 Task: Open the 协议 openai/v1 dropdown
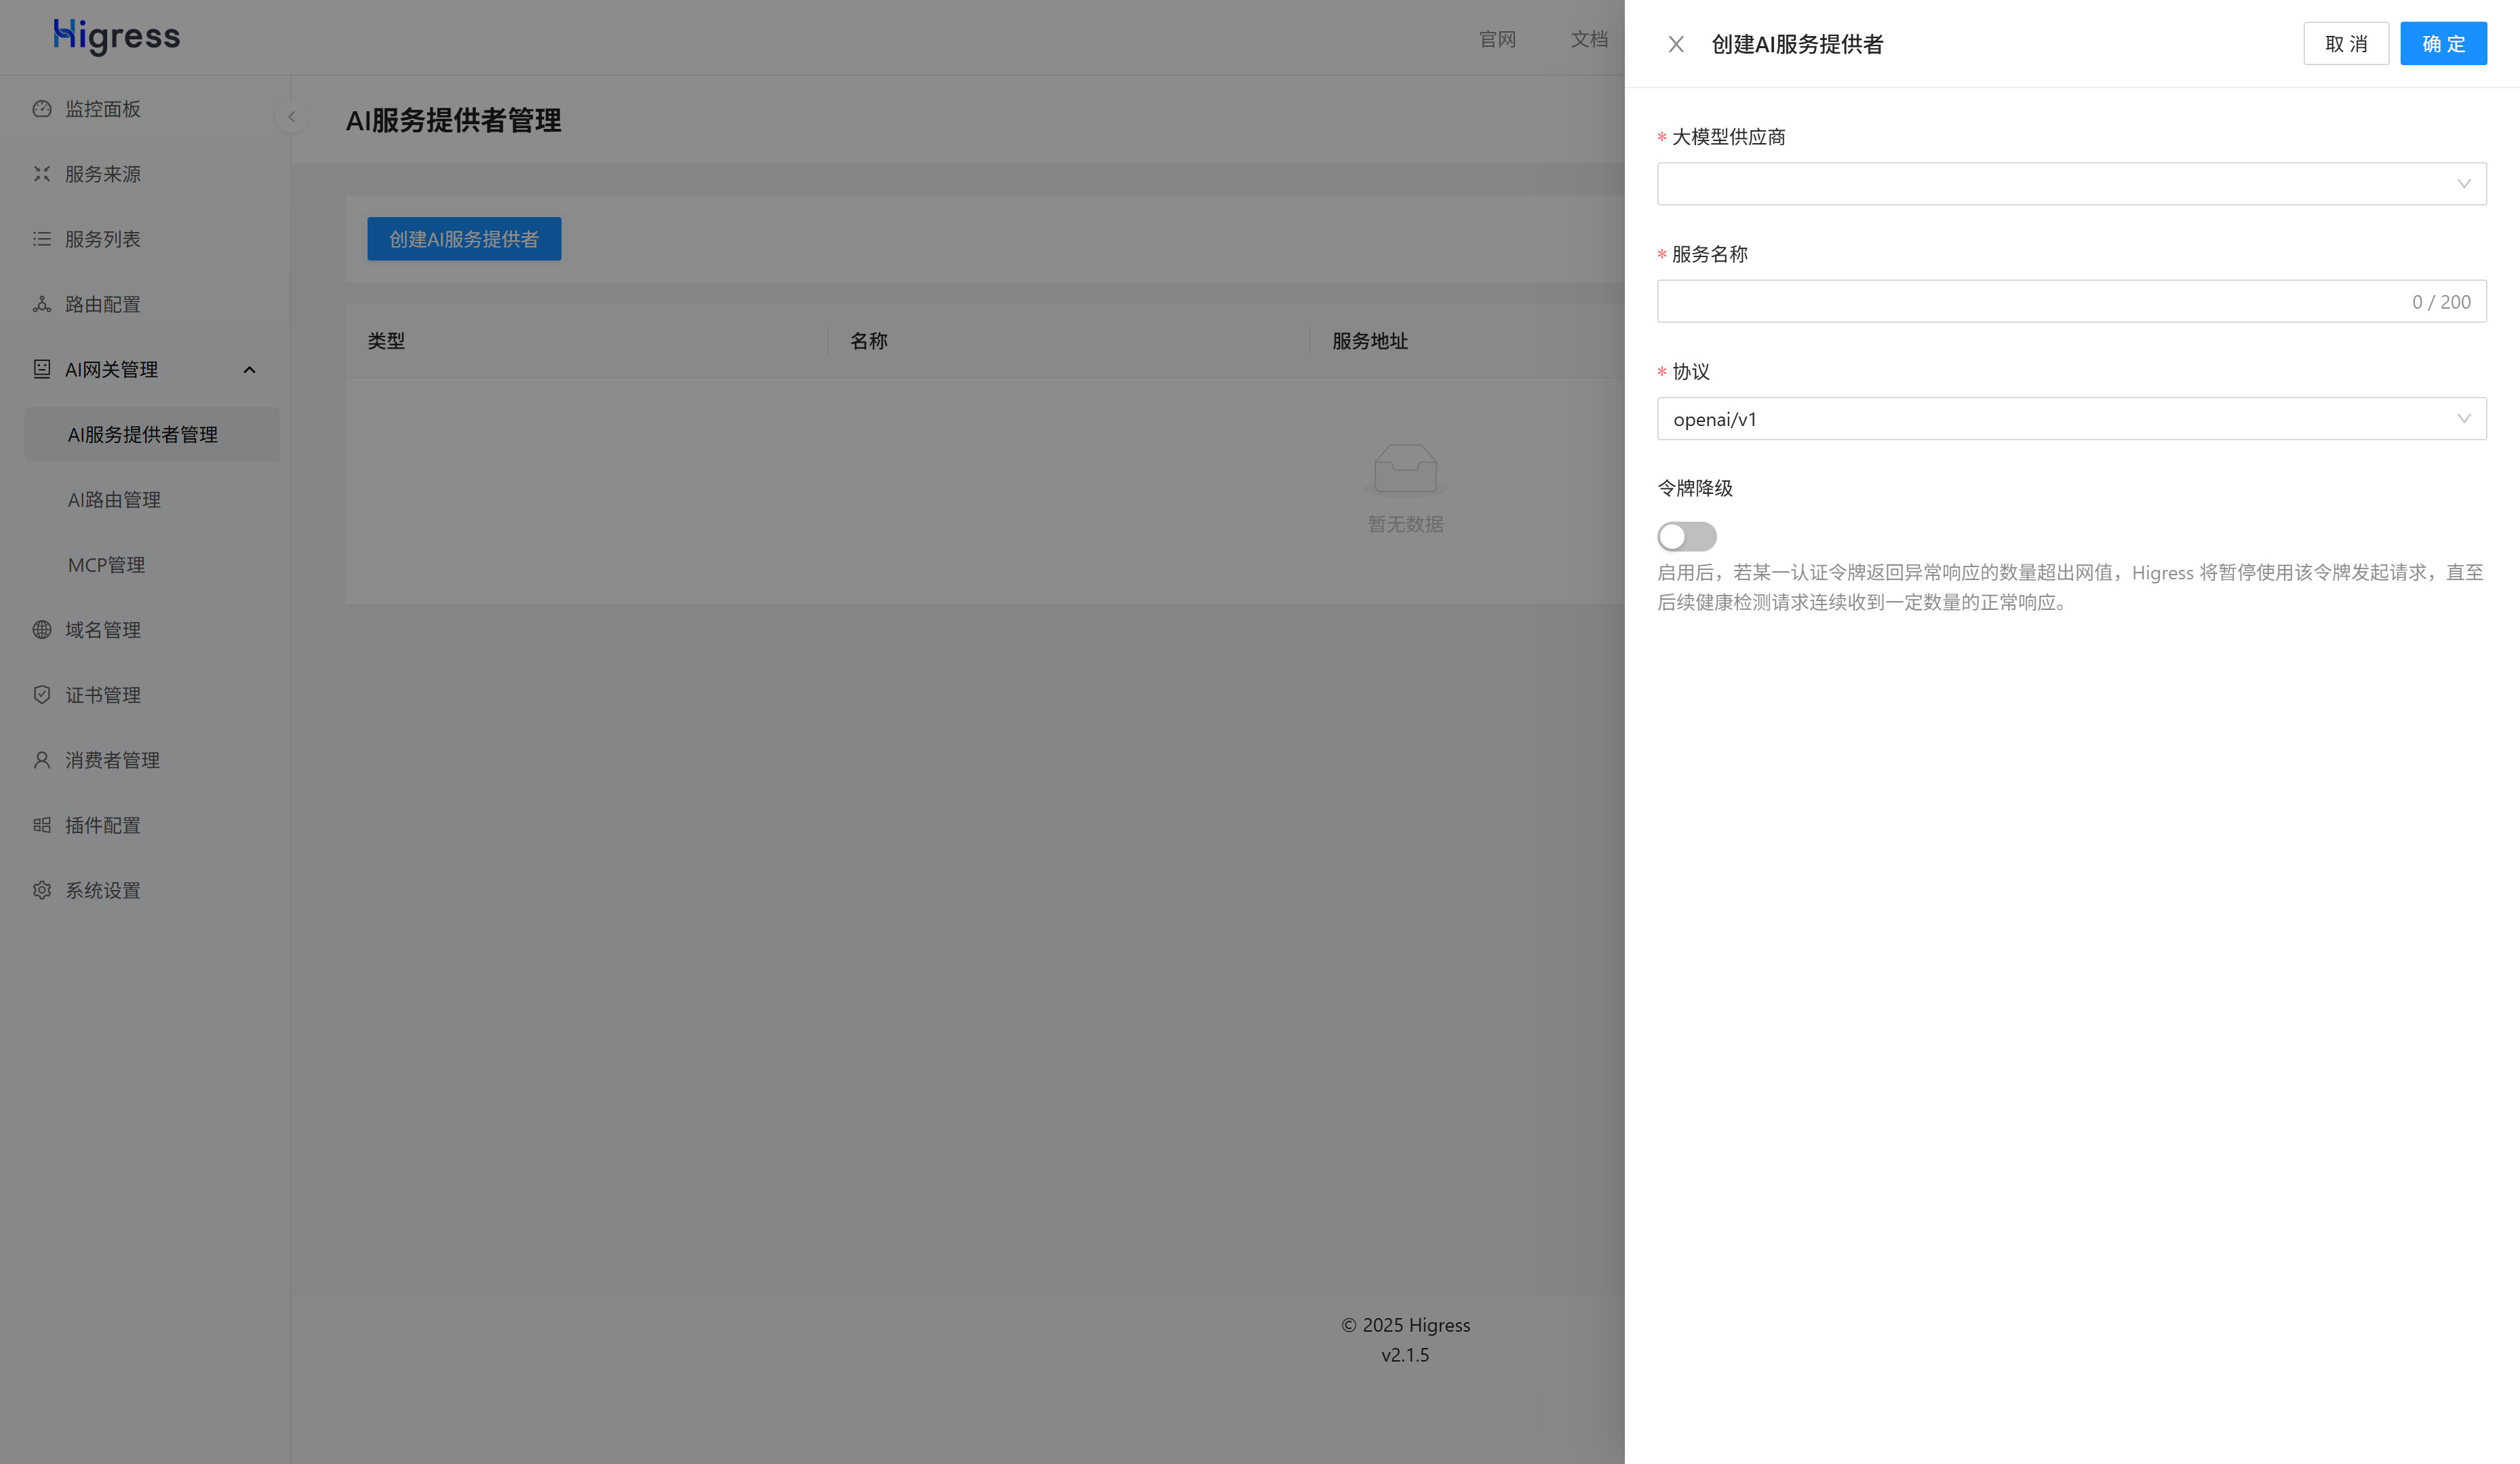tap(2071, 419)
